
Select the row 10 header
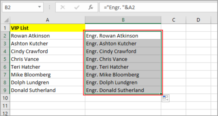point(5,98)
